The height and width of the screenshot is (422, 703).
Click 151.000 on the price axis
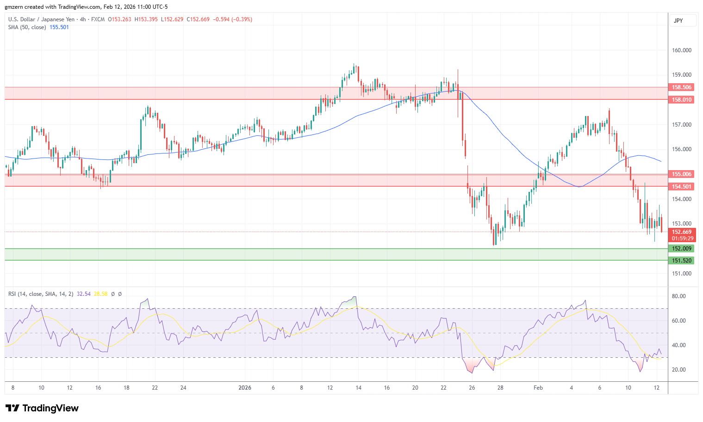click(682, 274)
